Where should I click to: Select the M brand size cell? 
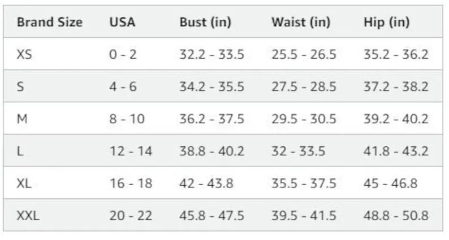22,119
